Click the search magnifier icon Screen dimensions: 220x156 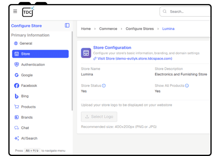point(165,11)
